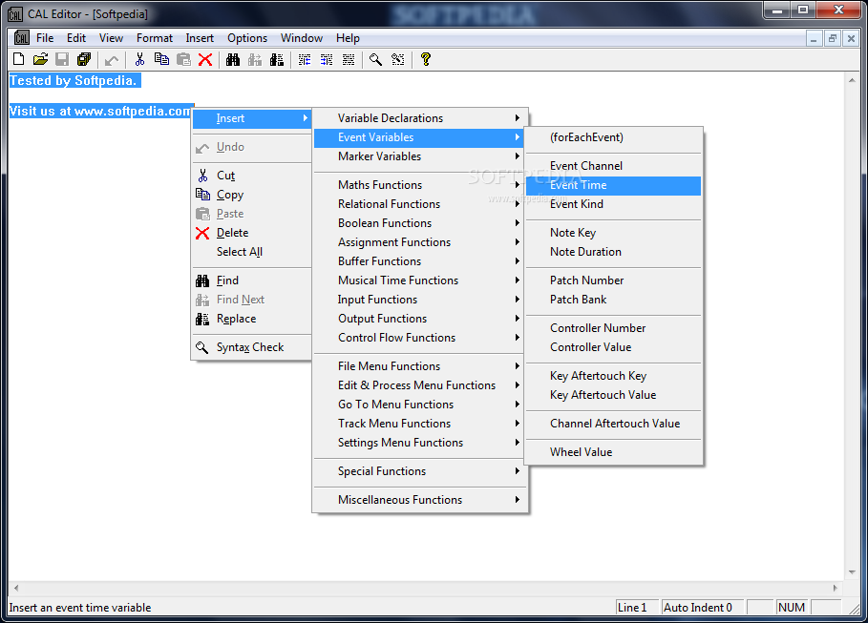Click the Find Next toolbar icon
Image resolution: width=868 pixels, height=623 pixels.
click(x=255, y=59)
